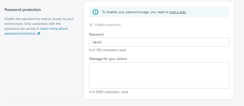The height and width of the screenshot is (106, 244).
Task: Click the 'Password protection' section heading
Action: (23, 10)
